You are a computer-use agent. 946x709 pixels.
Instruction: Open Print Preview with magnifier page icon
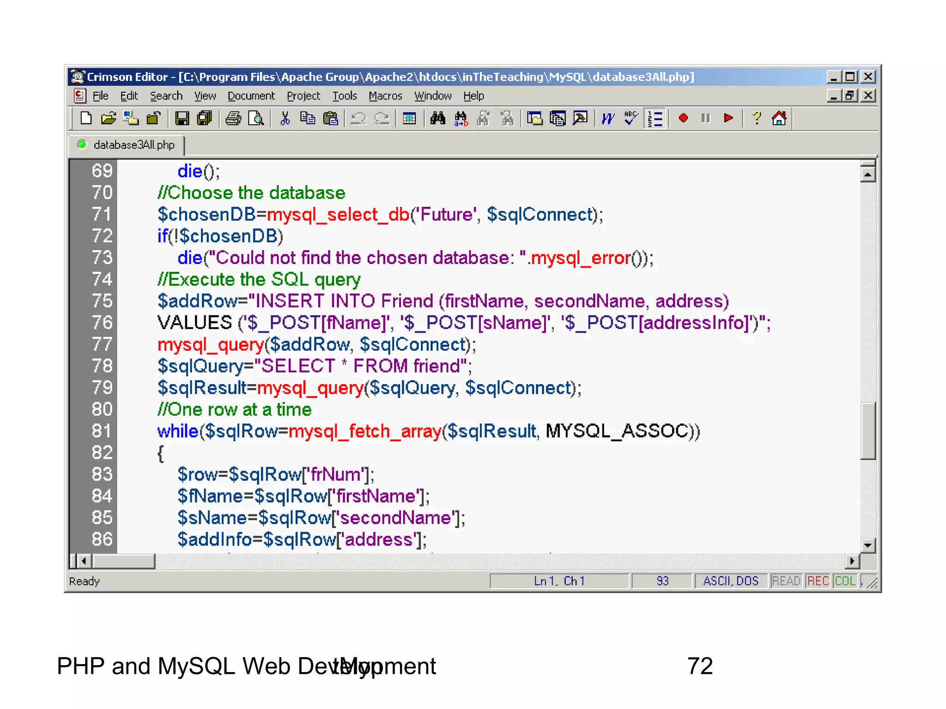[256, 119]
